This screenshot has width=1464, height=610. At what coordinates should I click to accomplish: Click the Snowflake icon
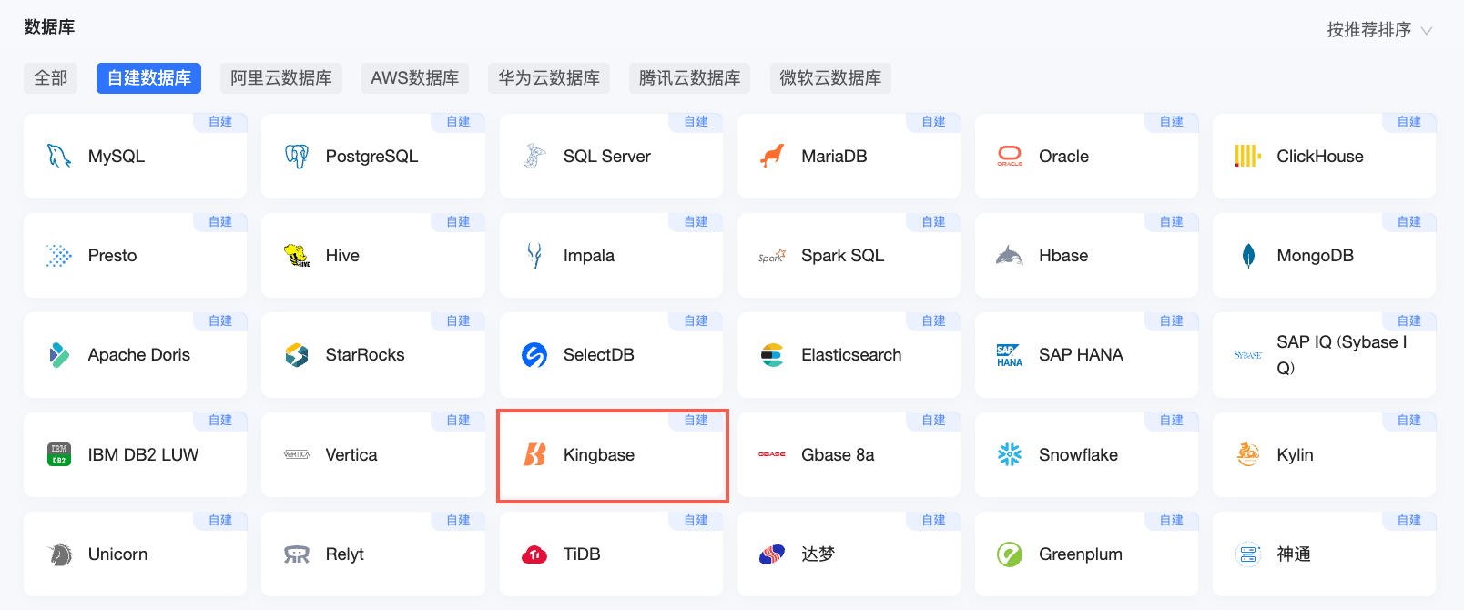click(1010, 454)
